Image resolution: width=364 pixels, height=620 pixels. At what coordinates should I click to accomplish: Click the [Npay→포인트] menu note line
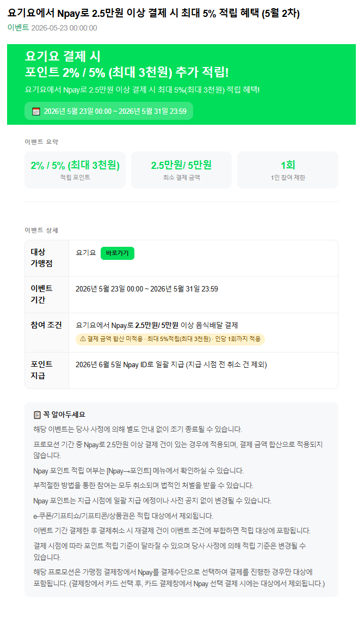click(x=139, y=471)
